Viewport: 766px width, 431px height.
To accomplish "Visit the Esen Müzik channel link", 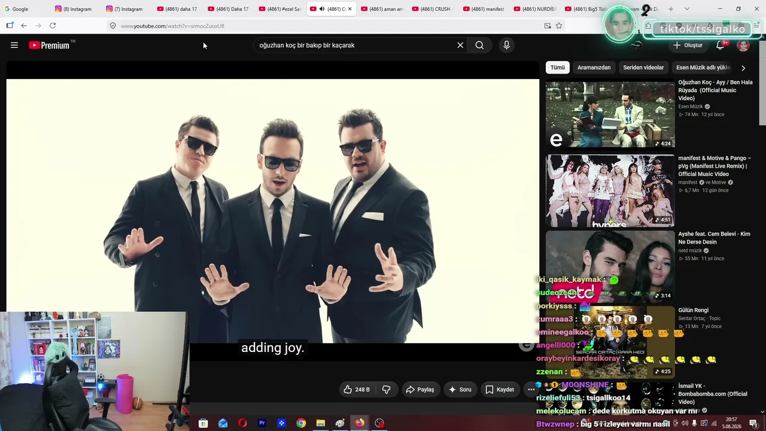I will click(691, 107).
